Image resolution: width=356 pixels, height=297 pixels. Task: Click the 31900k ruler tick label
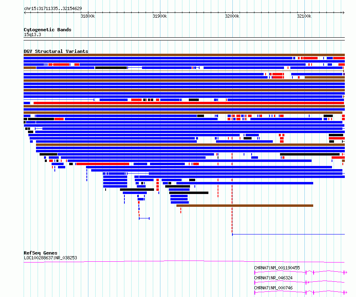click(160, 16)
